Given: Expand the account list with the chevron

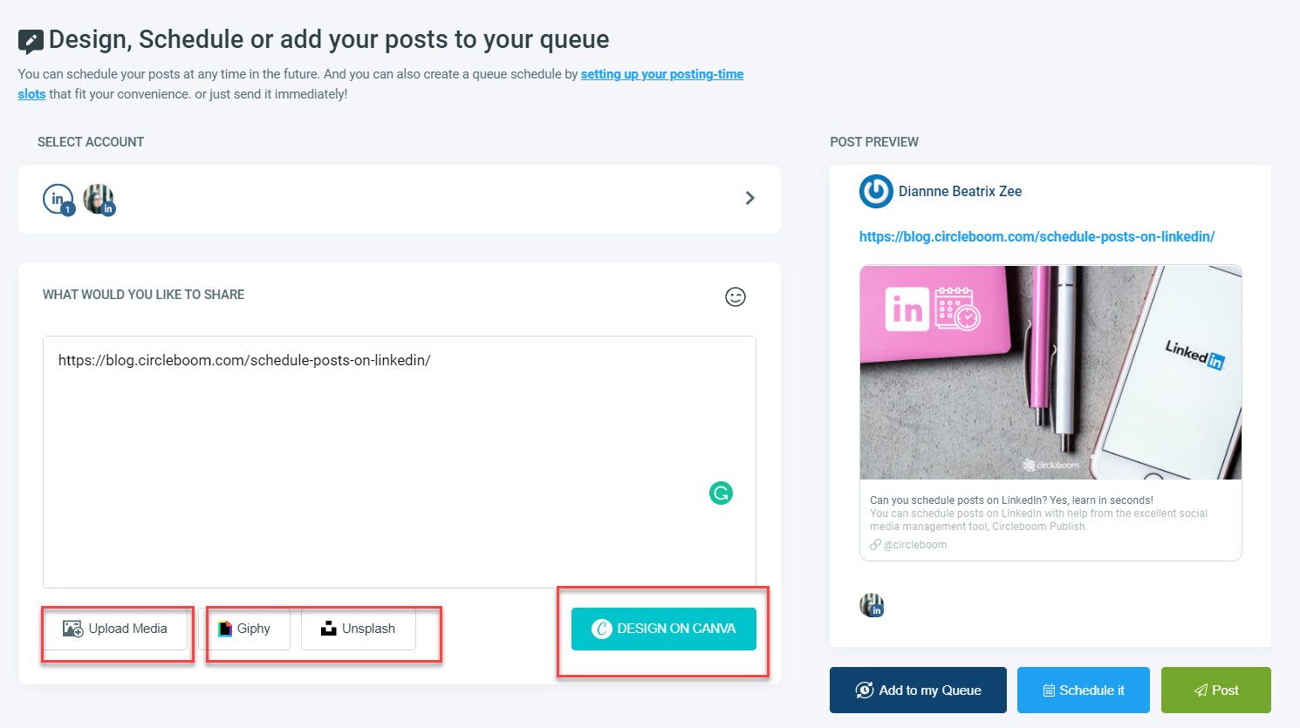Looking at the screenshot, I should pyautogui.click(x=749, y=198).
